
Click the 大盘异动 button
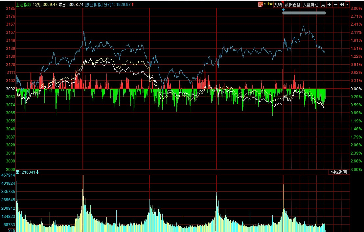(x=310, y=5)
